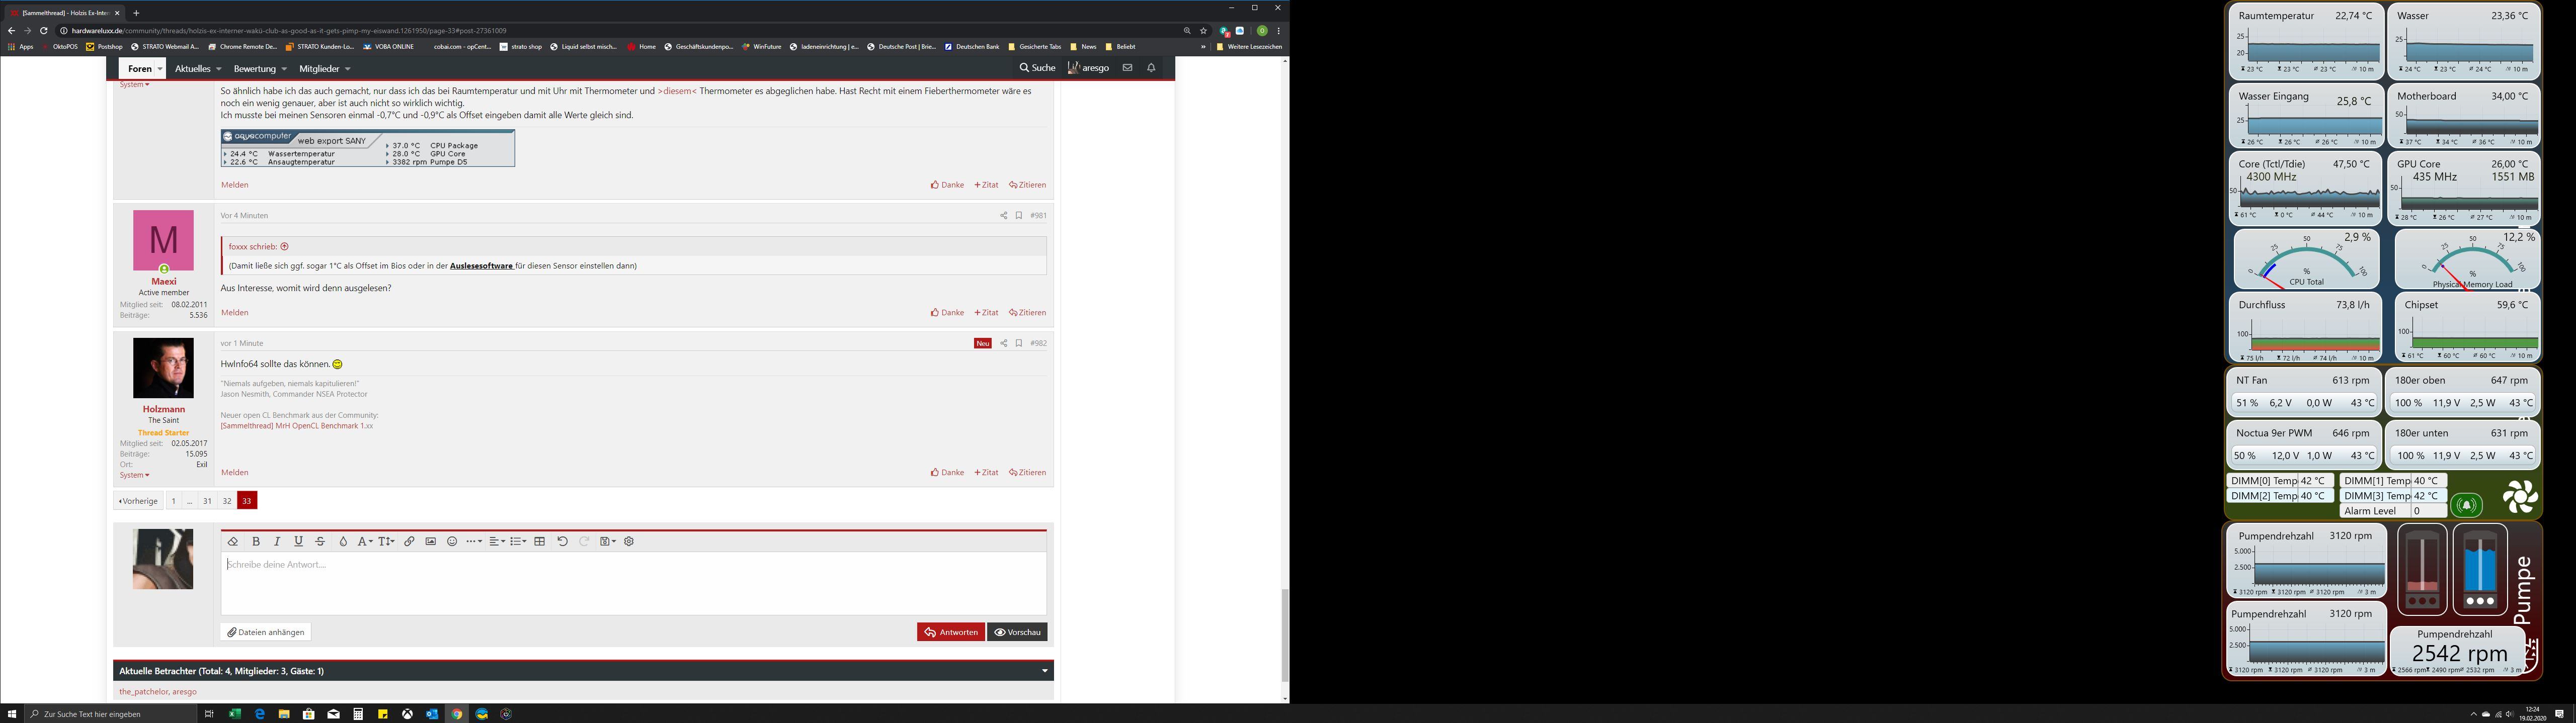Toggle strikethrough formatting in reply editor
The height and width of the screenshot is (723, 2576).
[320, 541]
